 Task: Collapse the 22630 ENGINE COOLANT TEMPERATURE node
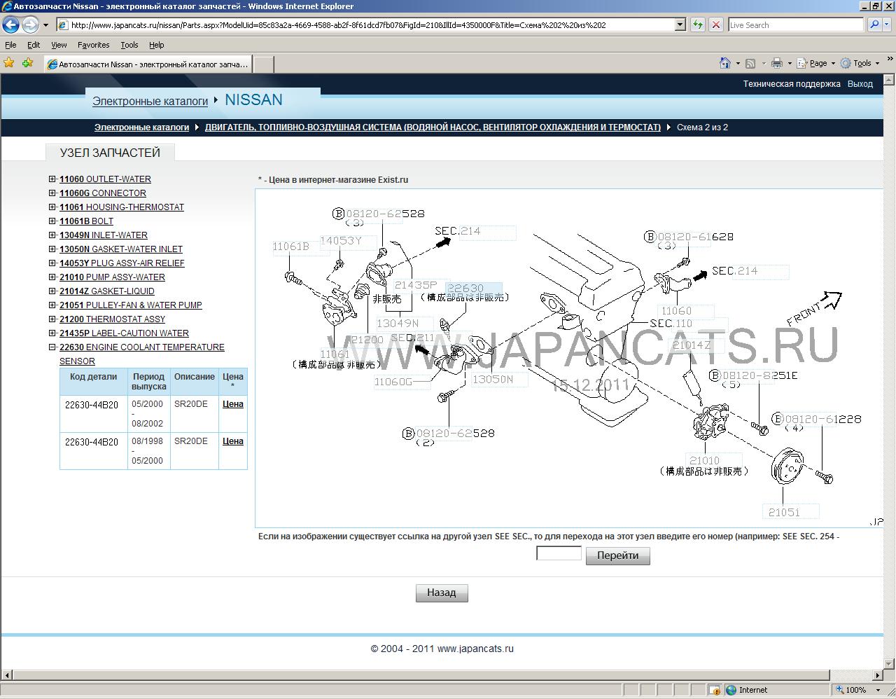[52, 347]
